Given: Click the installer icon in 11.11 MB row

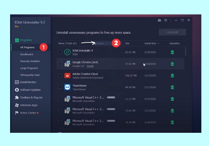Looking at the screenshot, I should tap(67, 99).
